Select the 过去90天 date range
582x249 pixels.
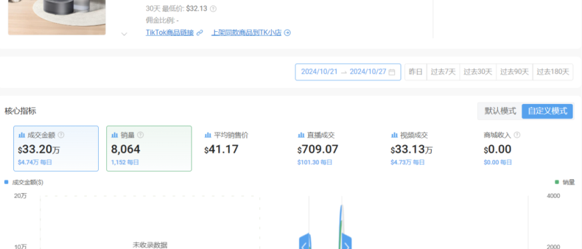click(x=514, y=72)
